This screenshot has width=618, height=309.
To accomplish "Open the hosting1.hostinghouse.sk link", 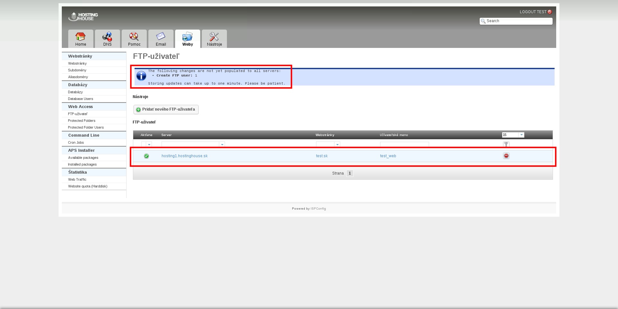I will (184, 156).
